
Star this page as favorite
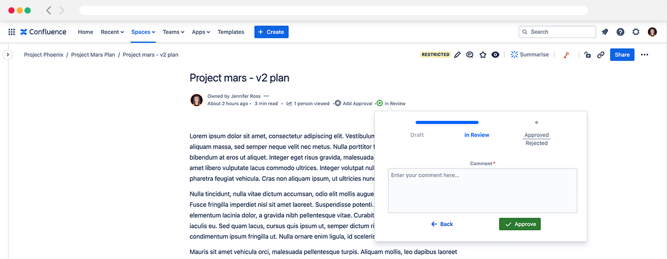click(483, 55)
